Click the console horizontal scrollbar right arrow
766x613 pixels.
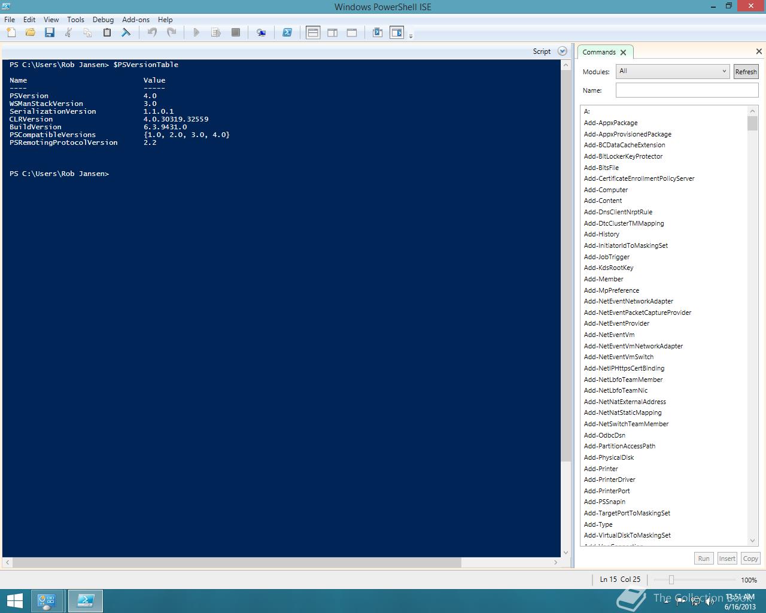tap(555, 562)
